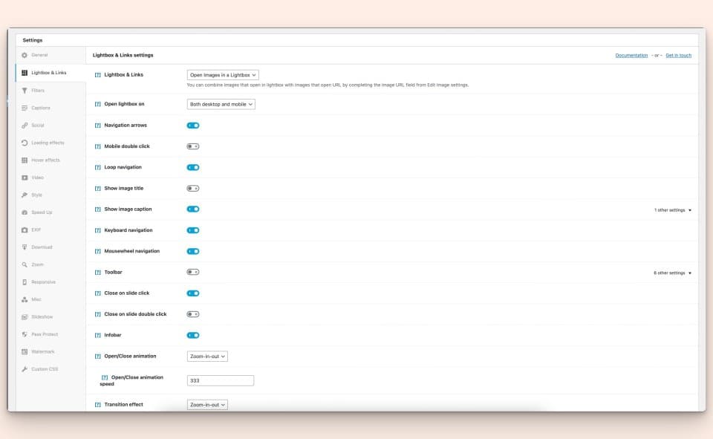Go to the Watermark settings tab
The image size is (713, 439).
coord(51,351)
